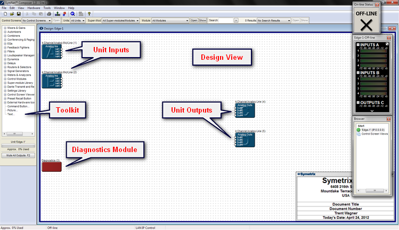Paste from clipboard via toolbar icon
This screenshot has width=399, height=230.
[x=40, y=14]
